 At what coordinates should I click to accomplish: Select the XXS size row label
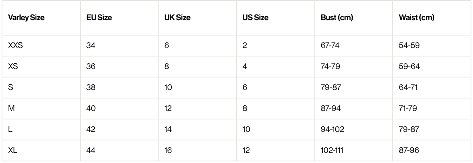click(15, 45)
